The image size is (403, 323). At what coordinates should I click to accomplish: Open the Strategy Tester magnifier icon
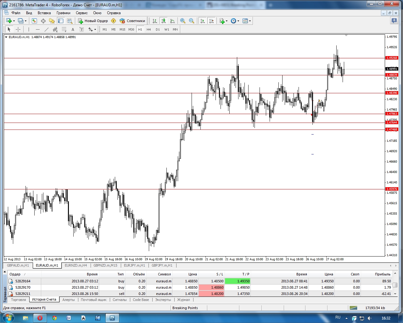(x=70, y=21)
